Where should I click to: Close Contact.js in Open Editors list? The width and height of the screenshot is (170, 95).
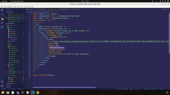(x=7, y=18)
